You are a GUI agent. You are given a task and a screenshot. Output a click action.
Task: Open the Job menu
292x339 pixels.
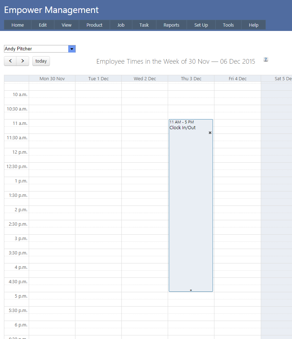(121, 25)
